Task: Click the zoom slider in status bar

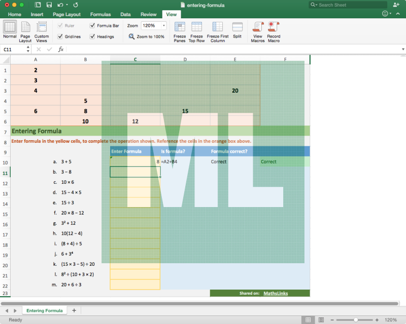Action: [x=356, y=320]
